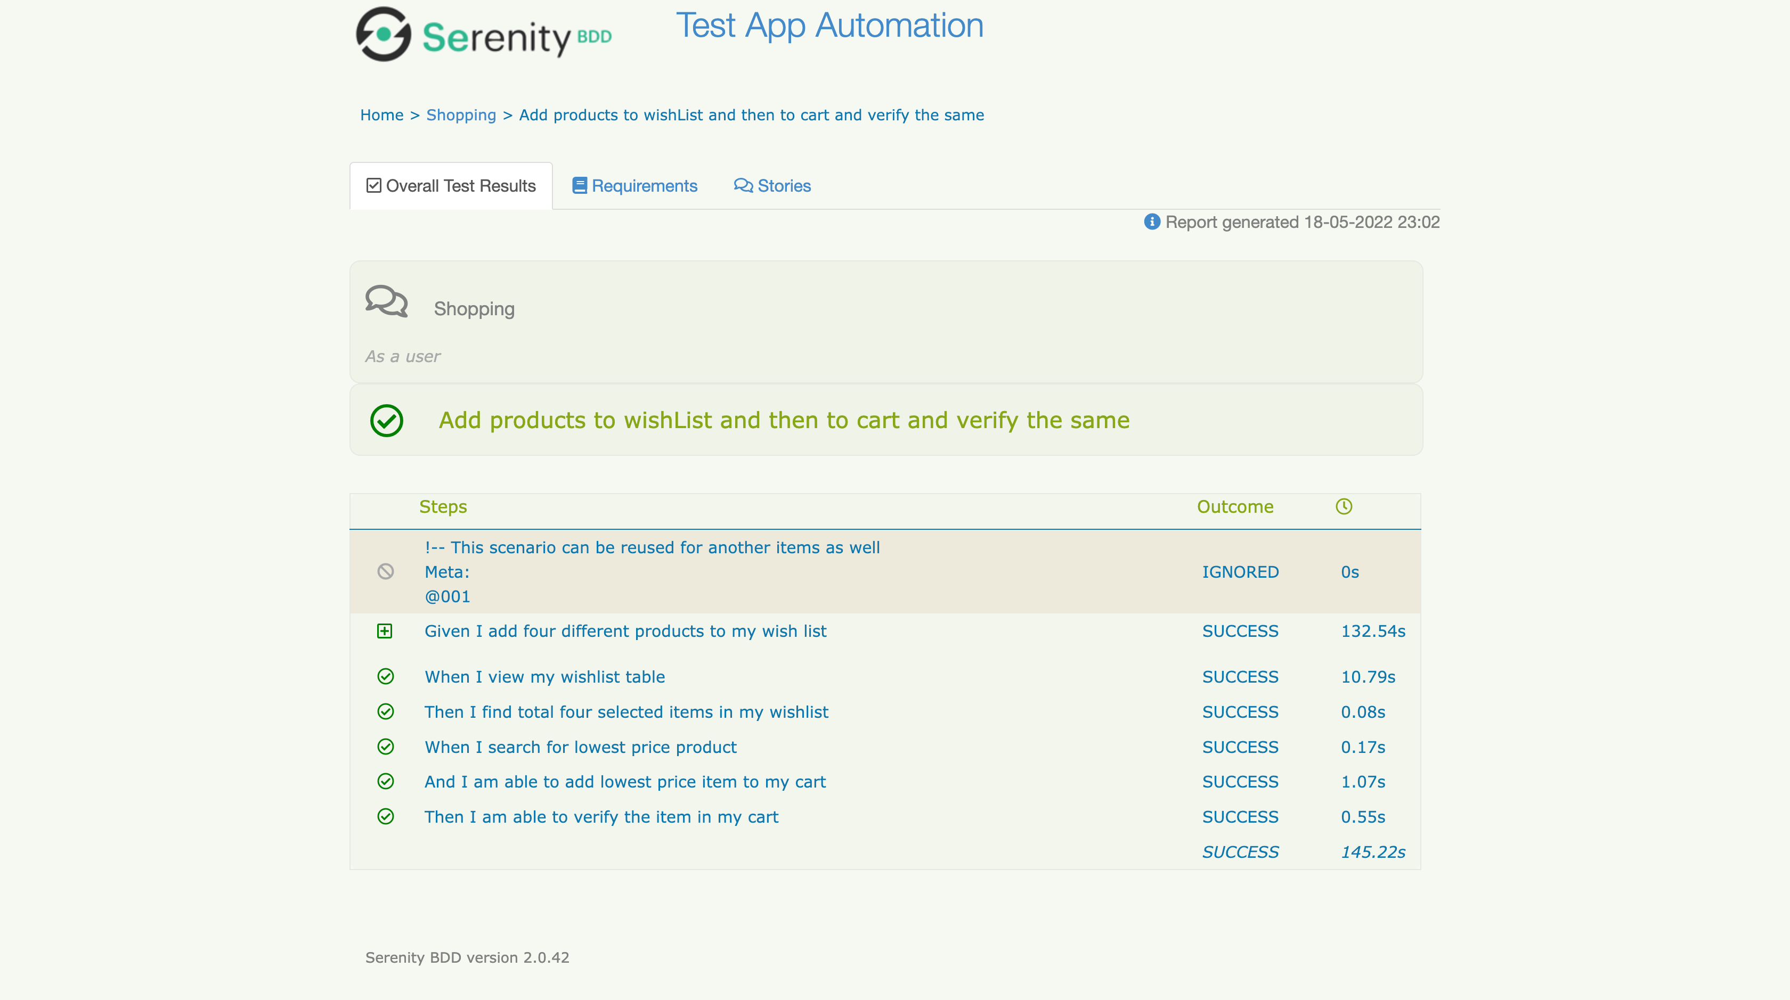
Task: Go to Home breadcrumb link
Action: point(381,115)
